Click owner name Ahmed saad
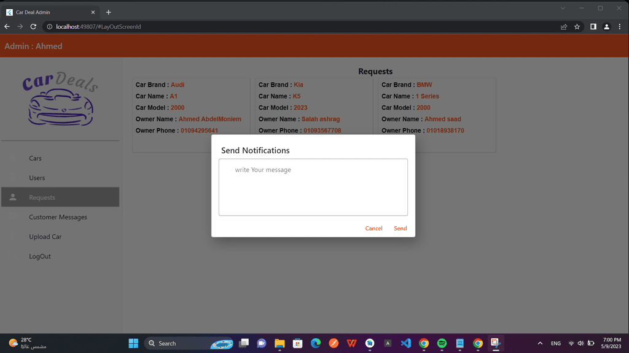This screenshot has width=629, height=353. point(443,120)
